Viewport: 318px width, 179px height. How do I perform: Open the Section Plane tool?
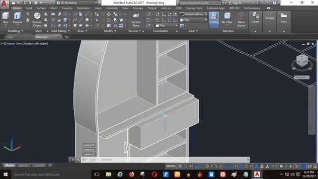(136, 20)
